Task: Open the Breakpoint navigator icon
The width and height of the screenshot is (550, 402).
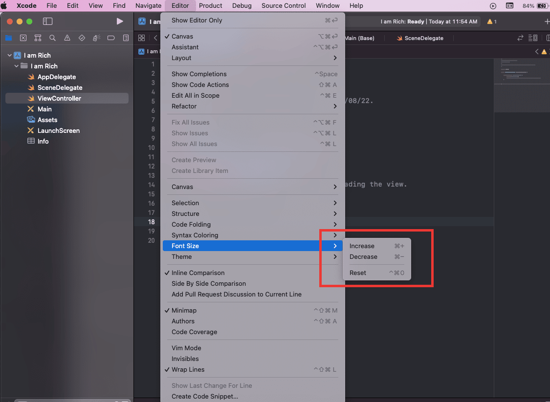Action: pyautogui.click(x=111, y=38)
